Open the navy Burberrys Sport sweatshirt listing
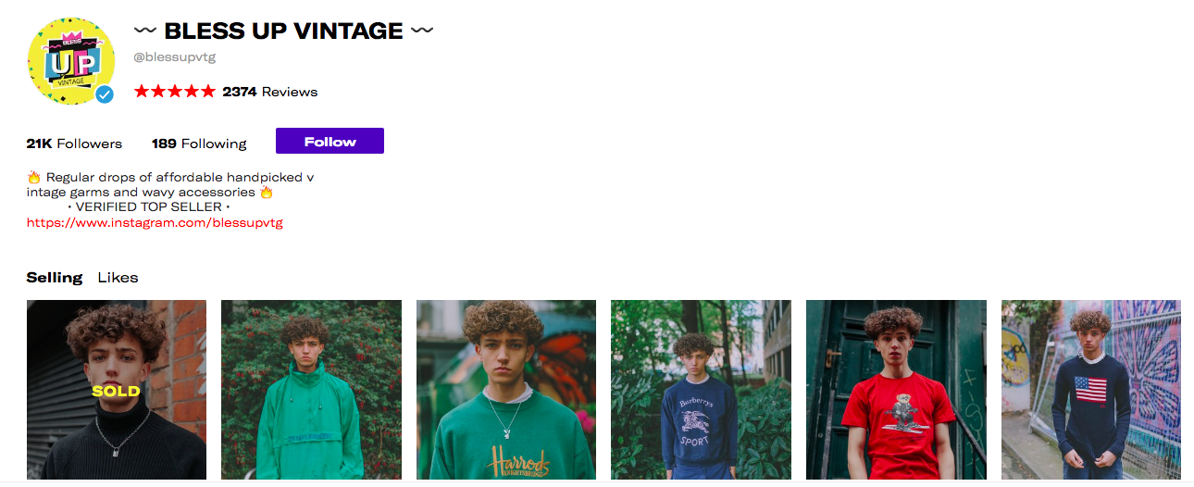The height and width of the screenshot is (487, 1194). [701, 390]
